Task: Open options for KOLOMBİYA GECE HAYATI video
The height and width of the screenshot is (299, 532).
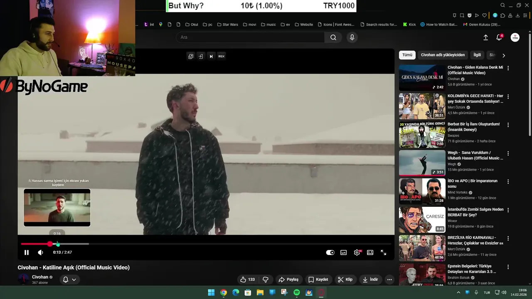Action: [x=508, y=96]
